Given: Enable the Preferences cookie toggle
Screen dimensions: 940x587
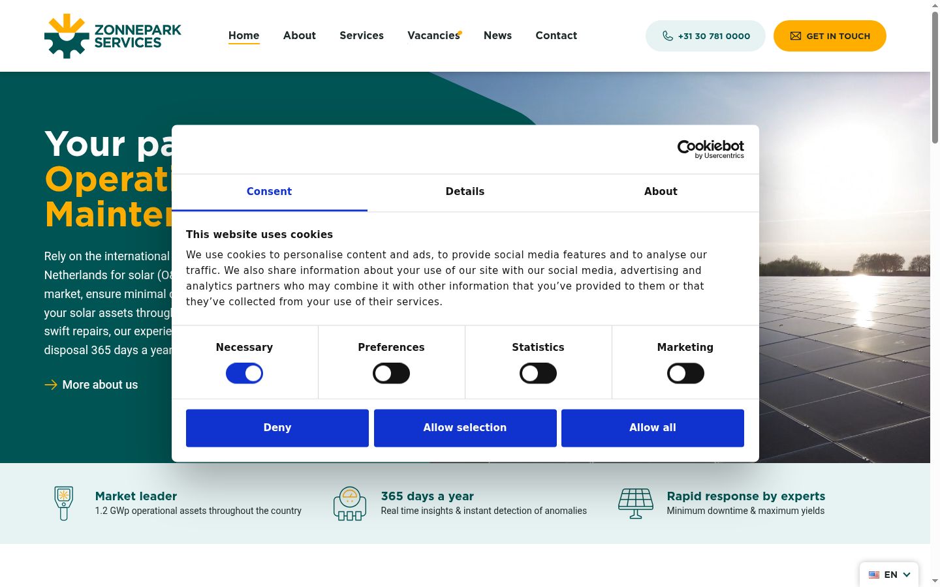Looking at the screenshot, I should point(391,374).
